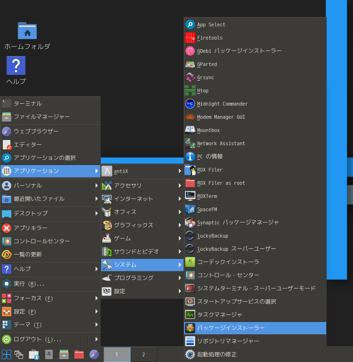The height and width of the screenshot is (362, 353).
Task: Click the Synaptic package manager icon
Action: pos(190,222)
